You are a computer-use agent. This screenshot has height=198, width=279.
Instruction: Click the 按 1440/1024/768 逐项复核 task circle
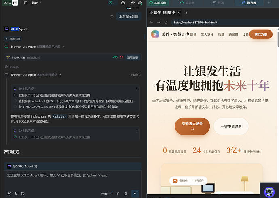(x=15, y=107)
